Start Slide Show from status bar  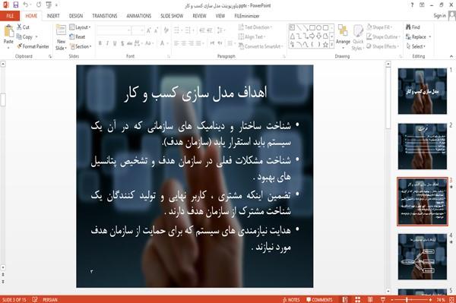coord(383,300)
